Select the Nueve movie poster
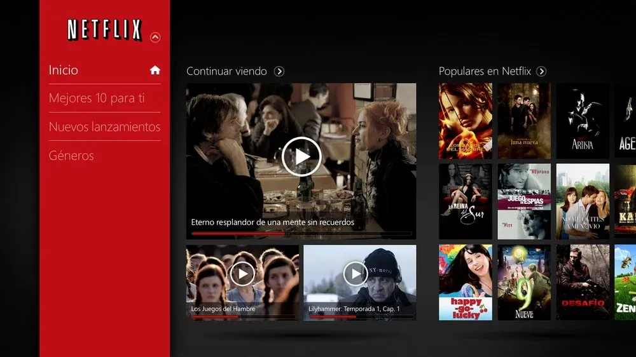The image size is (636, 357). coord(523,282)
